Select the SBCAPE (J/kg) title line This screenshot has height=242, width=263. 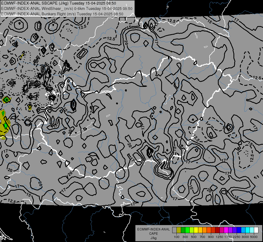click(59, 3)
